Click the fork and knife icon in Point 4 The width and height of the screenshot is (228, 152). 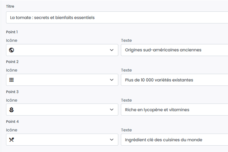(12, 140)
